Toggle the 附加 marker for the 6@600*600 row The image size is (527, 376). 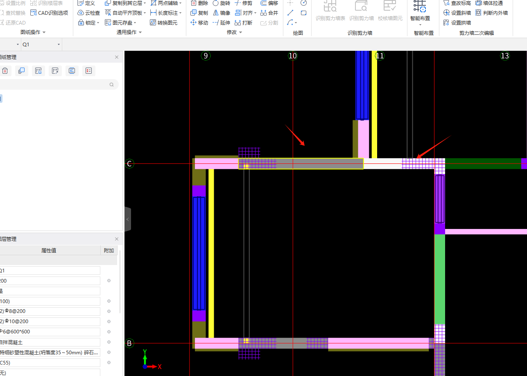[109, 332]
